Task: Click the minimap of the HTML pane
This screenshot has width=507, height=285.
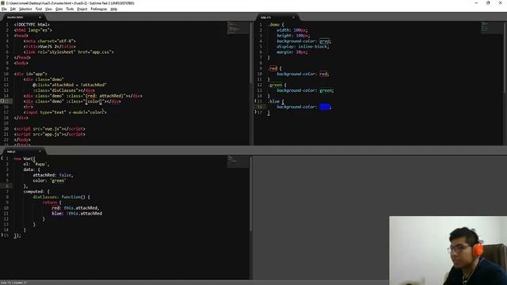Action: click(x=238, y=28)
